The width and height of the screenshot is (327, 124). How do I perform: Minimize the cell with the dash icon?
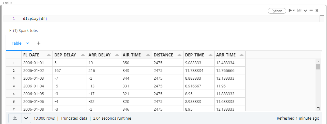311,11
